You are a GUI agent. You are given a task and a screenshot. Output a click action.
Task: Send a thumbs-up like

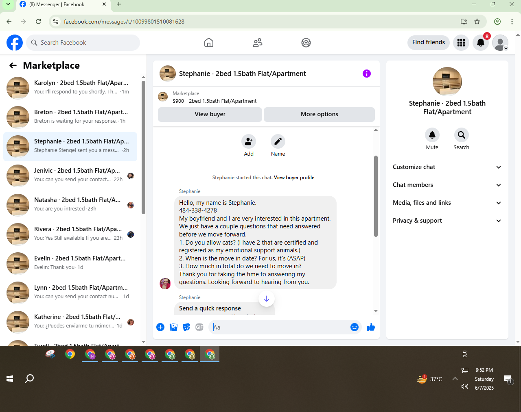point(371,327)
